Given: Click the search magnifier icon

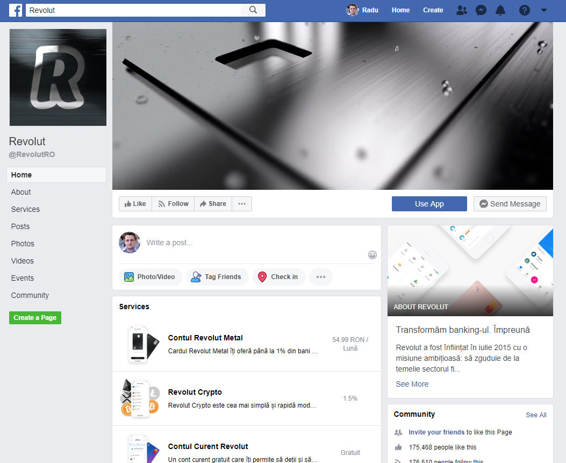Looking at the screenshot, I should point(253,10).
